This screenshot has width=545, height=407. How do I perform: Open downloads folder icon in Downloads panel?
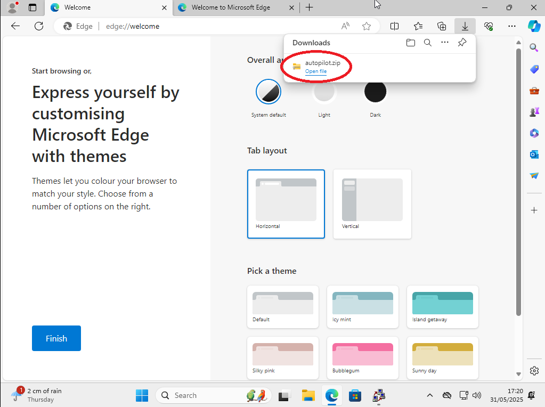coord(410,43)
